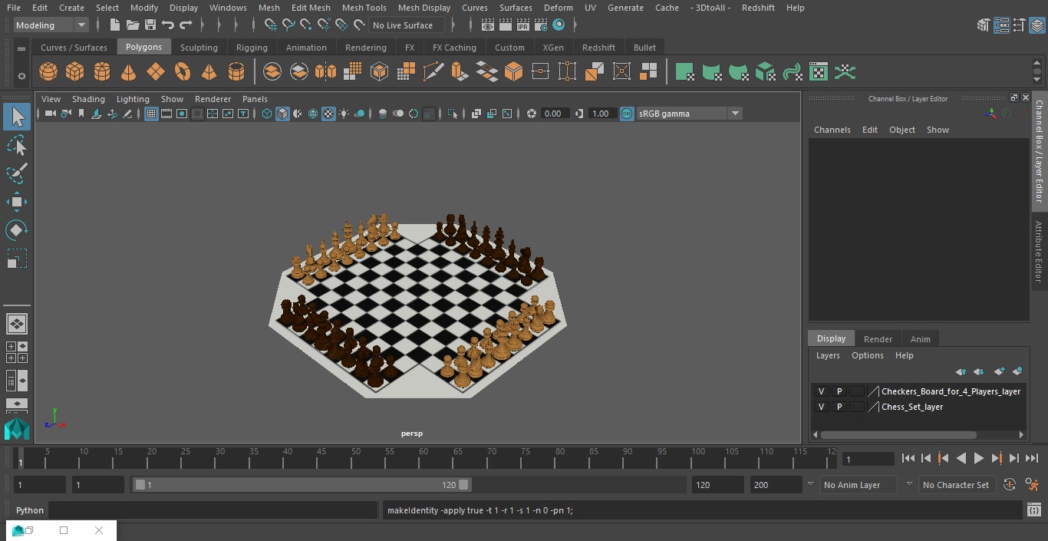Open the Options menu in layer editor
Image resolution: width=1048 pixels, height=541 pixels.
pyautogui.click(x=868, y=355)
